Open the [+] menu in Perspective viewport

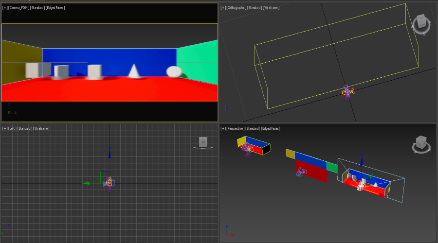[x=223, y=129]
